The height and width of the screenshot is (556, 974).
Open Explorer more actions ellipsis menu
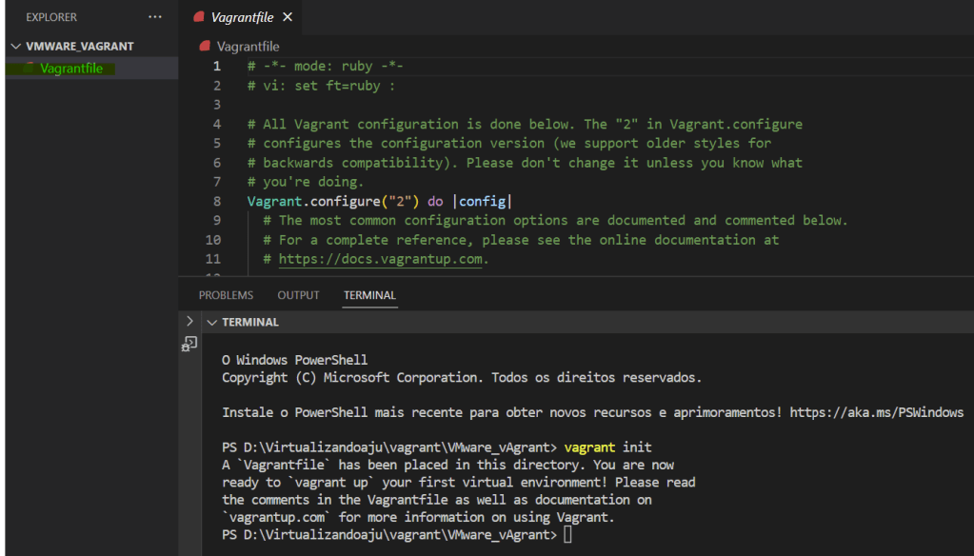[155, 17]
